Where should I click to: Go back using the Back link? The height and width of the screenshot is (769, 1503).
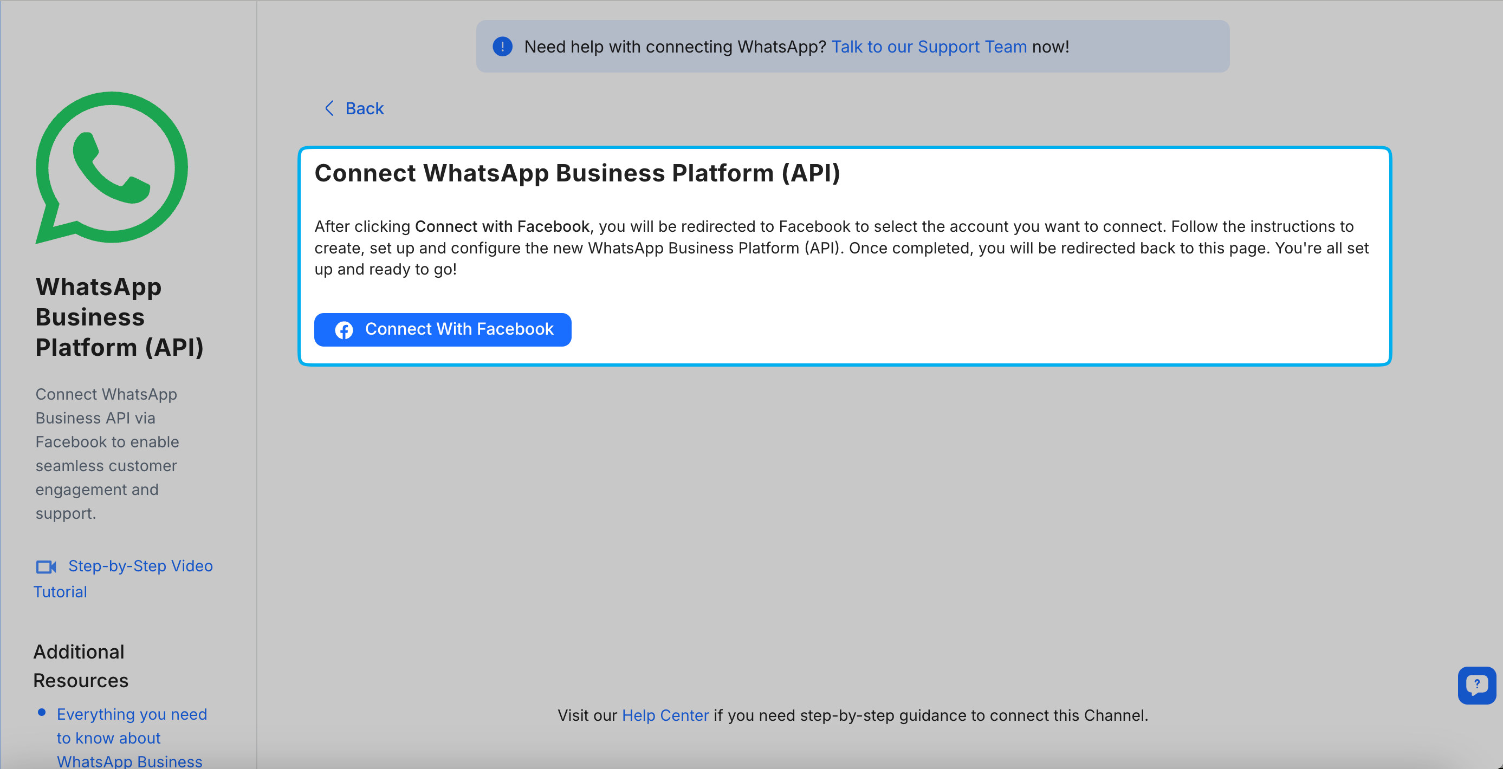click(364, 108)
